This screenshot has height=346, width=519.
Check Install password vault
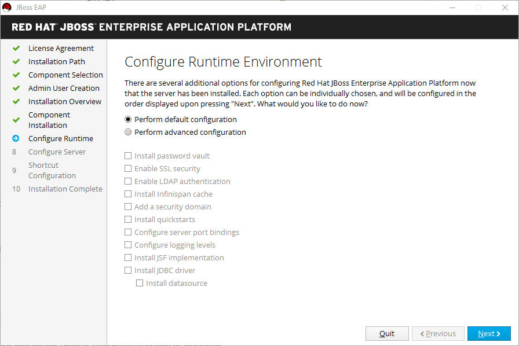[127, 156]
